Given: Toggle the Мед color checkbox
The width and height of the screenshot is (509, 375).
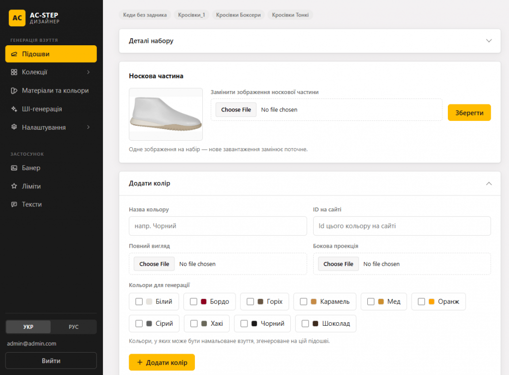Looking at the screenshot, I should pos(371,301).
